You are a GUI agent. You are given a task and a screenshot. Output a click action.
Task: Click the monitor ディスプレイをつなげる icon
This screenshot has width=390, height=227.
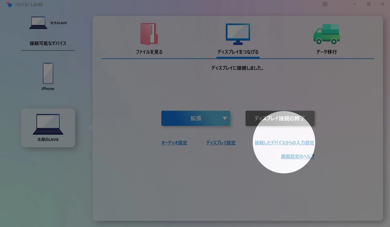[x=238, y=34]
